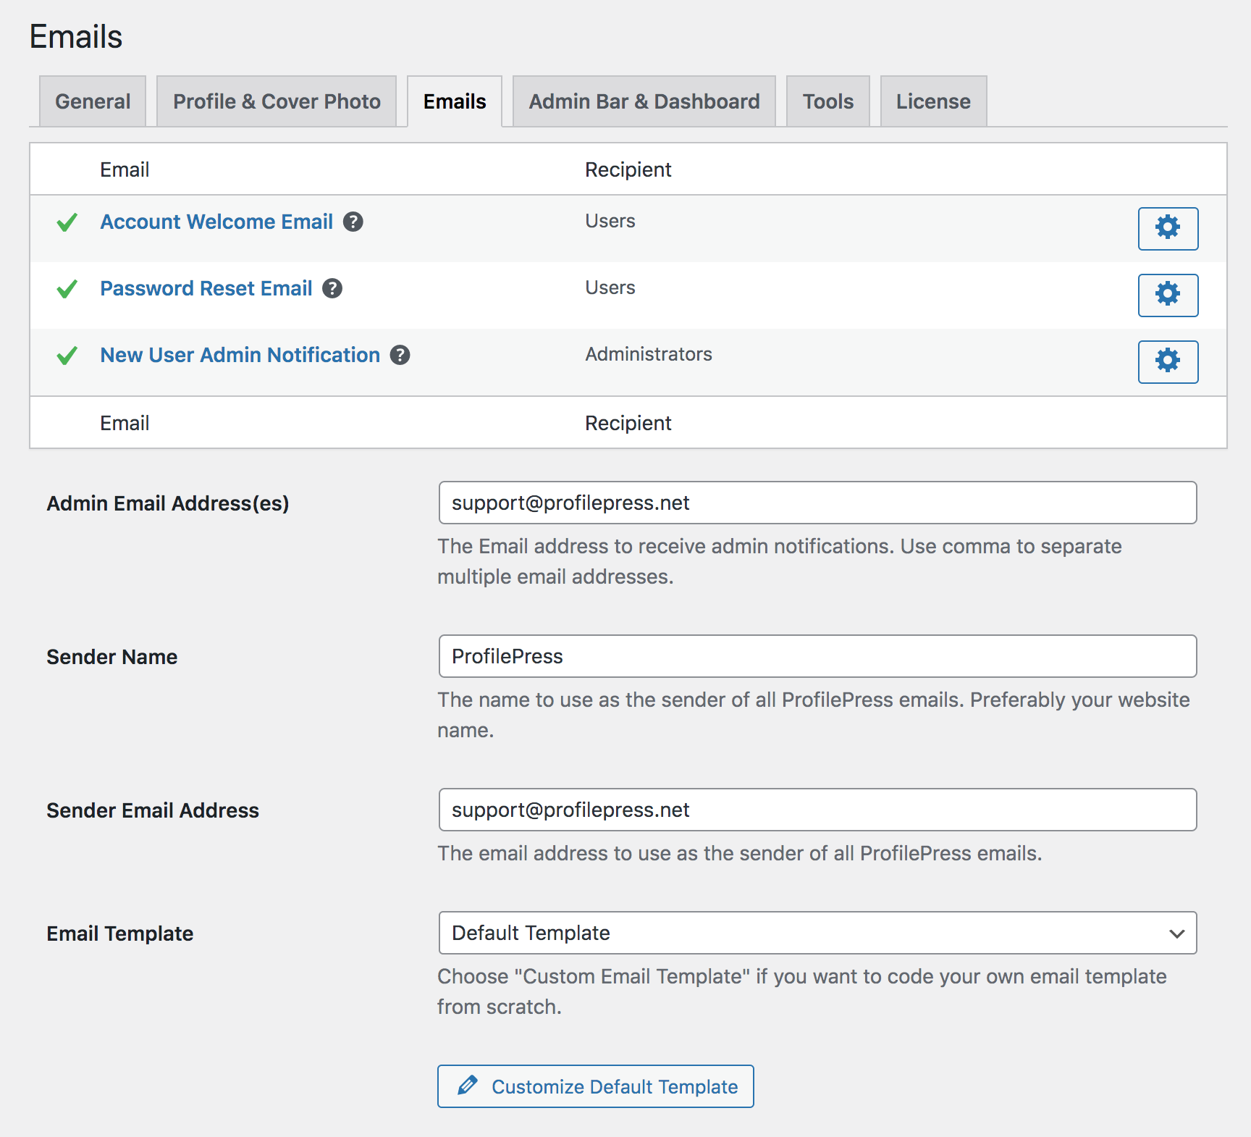Click the top Recipient column header
Viewport: 1251px width, 1137px height.
[x=628, y=169]
